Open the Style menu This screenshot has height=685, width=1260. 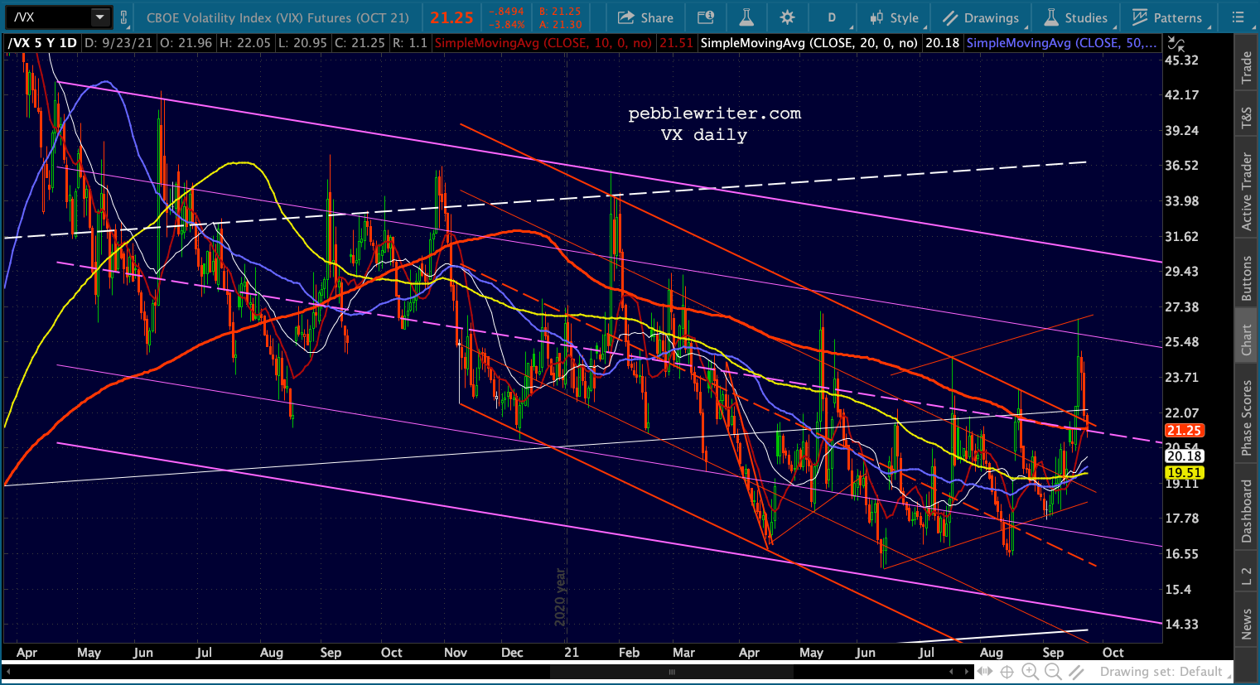point(893,17)
